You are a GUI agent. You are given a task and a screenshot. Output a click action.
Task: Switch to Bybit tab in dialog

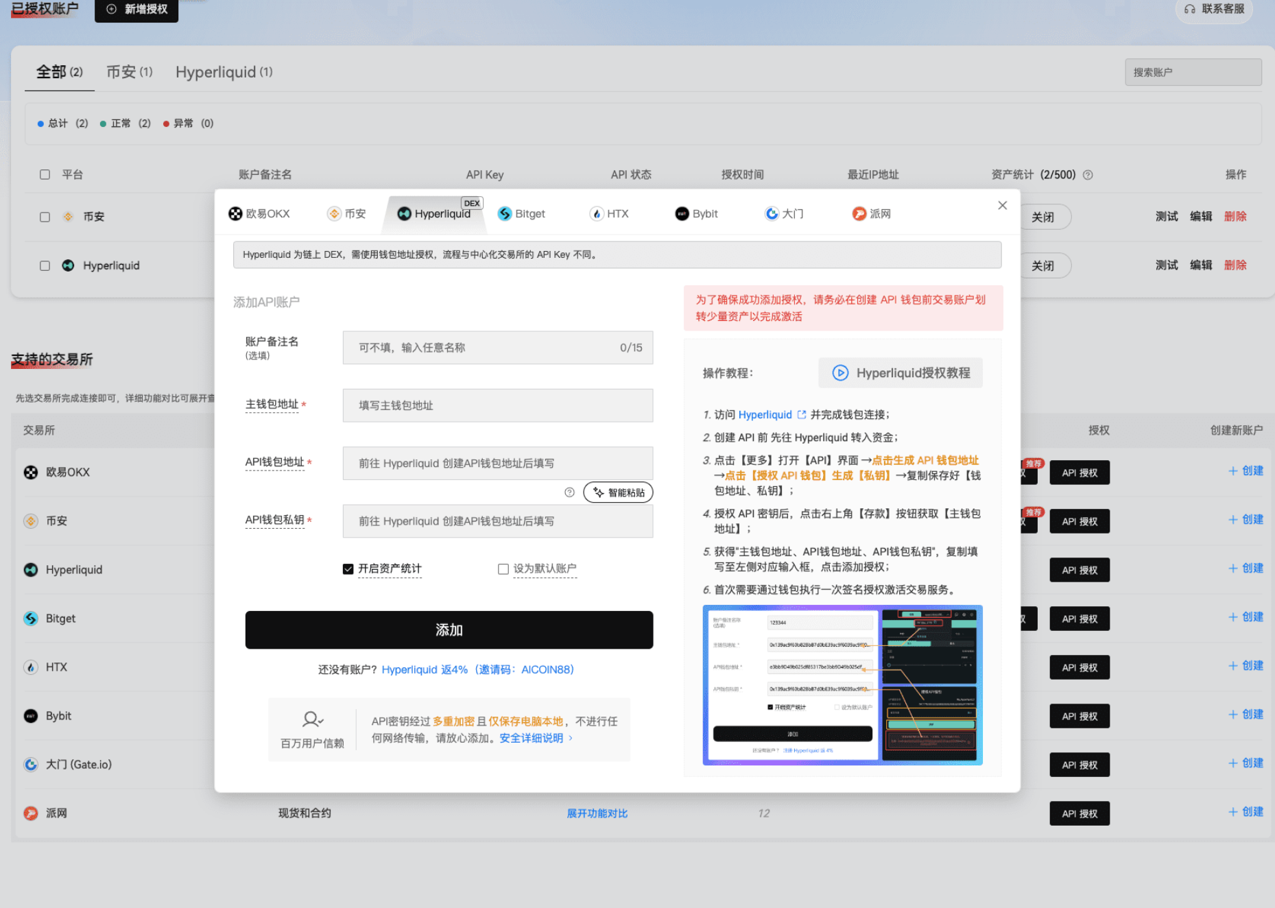click(x=696, y=214)
